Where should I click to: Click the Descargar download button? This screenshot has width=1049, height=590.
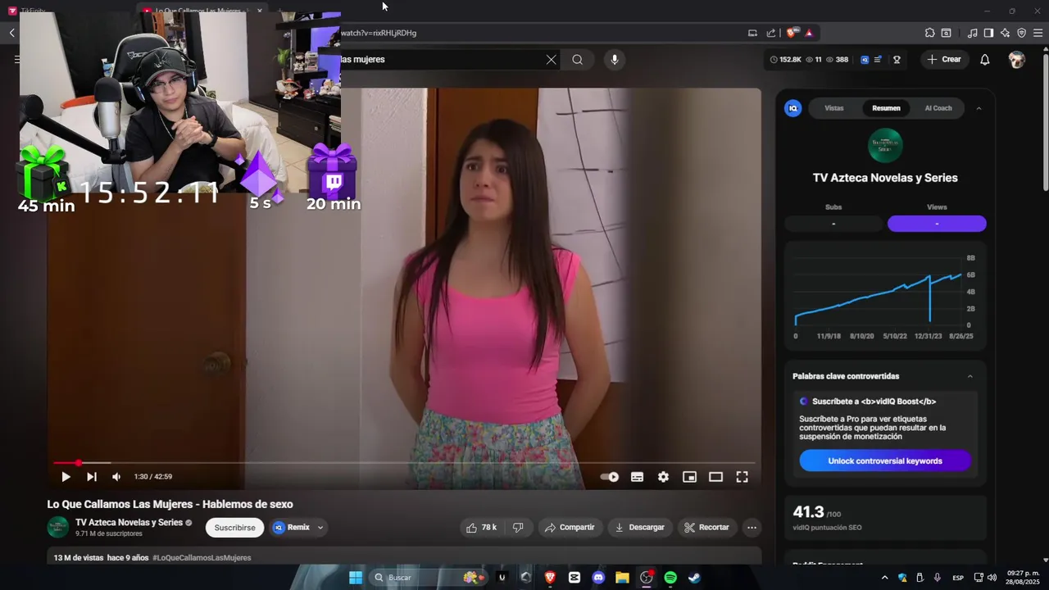640,528
